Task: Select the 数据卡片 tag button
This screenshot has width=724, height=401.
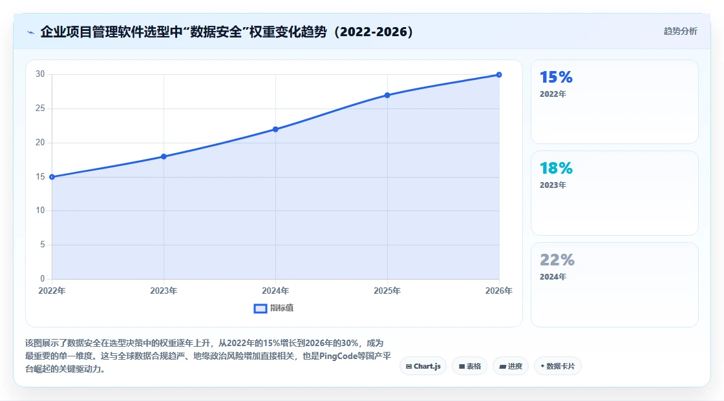Action: (558, 366)
